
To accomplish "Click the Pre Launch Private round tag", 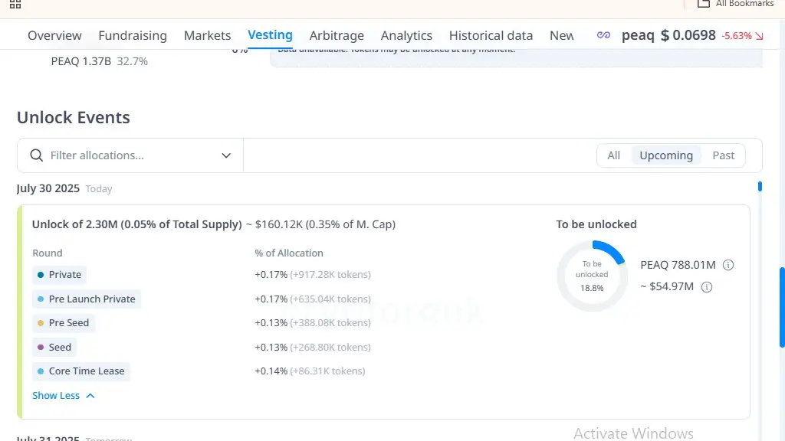I will pos(87,299).
